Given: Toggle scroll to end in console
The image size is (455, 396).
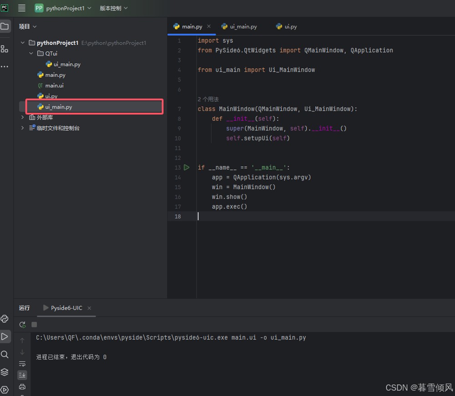Looking at the screenshot, I should coord(22,375).
